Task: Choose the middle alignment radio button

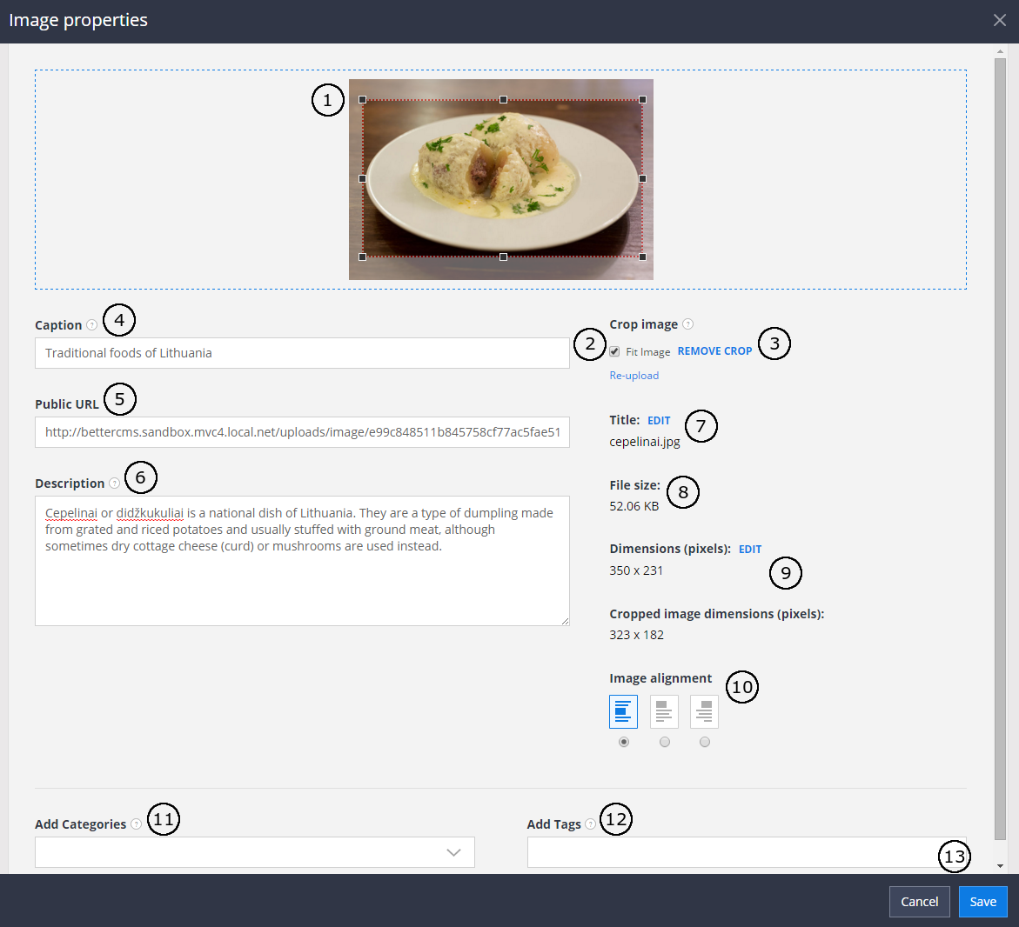Action: 665,742
